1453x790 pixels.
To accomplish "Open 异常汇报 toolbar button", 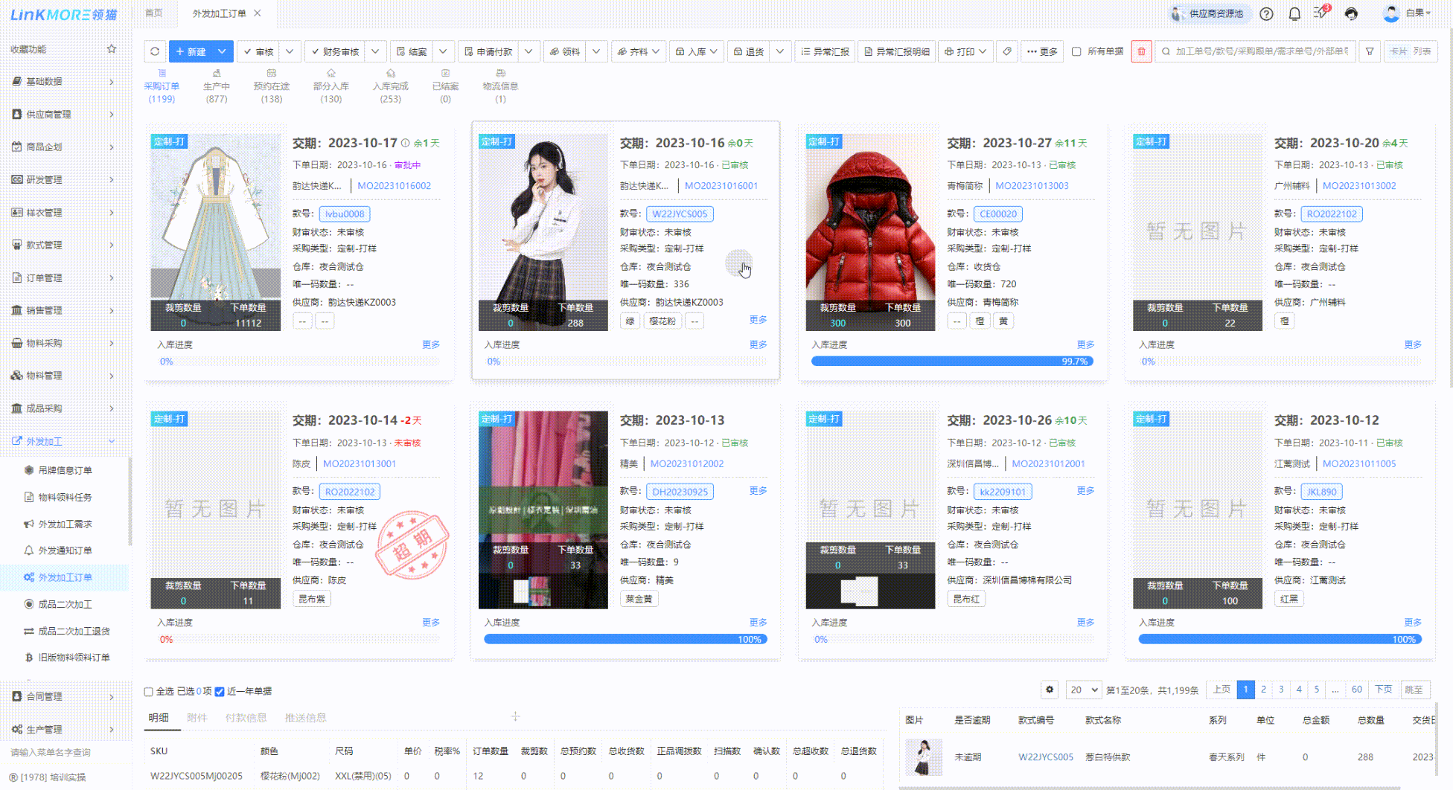I will (x=825, y=51).
